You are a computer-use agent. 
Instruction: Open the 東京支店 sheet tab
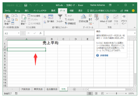[38, 89]
